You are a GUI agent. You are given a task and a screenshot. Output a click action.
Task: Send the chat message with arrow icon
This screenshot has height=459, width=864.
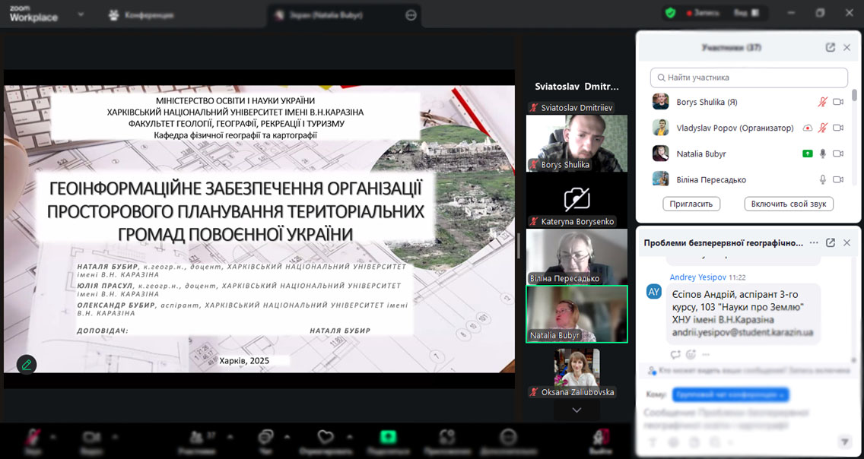coord(843,442)
